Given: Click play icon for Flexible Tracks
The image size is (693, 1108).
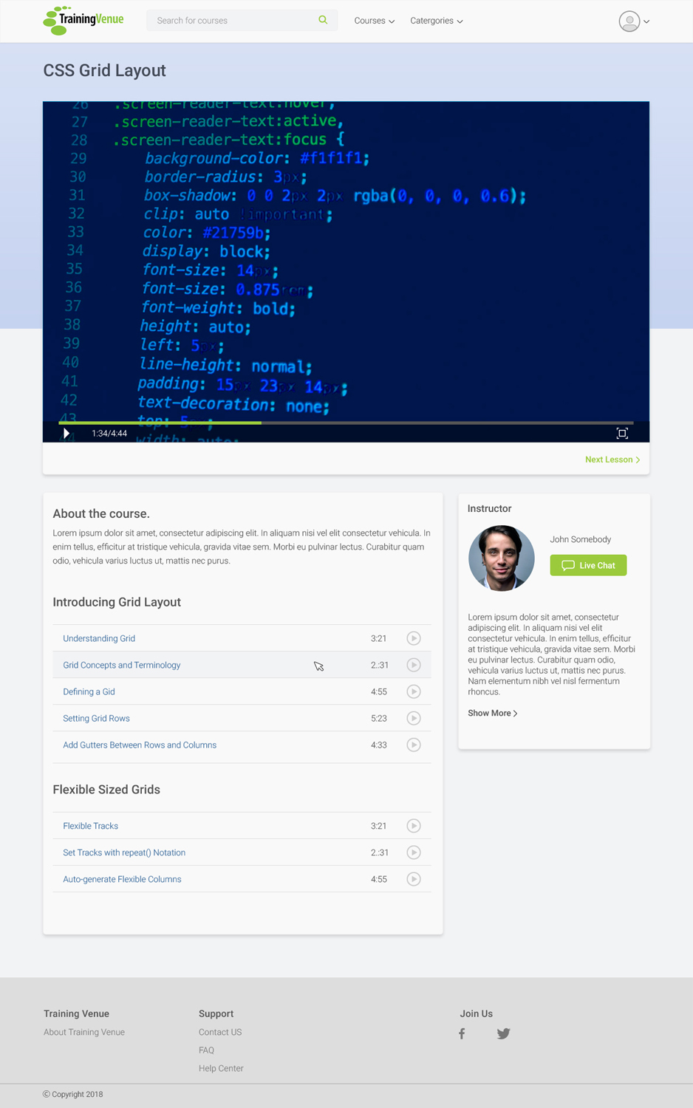Looking at the screenshot, I should click(414, 826).
